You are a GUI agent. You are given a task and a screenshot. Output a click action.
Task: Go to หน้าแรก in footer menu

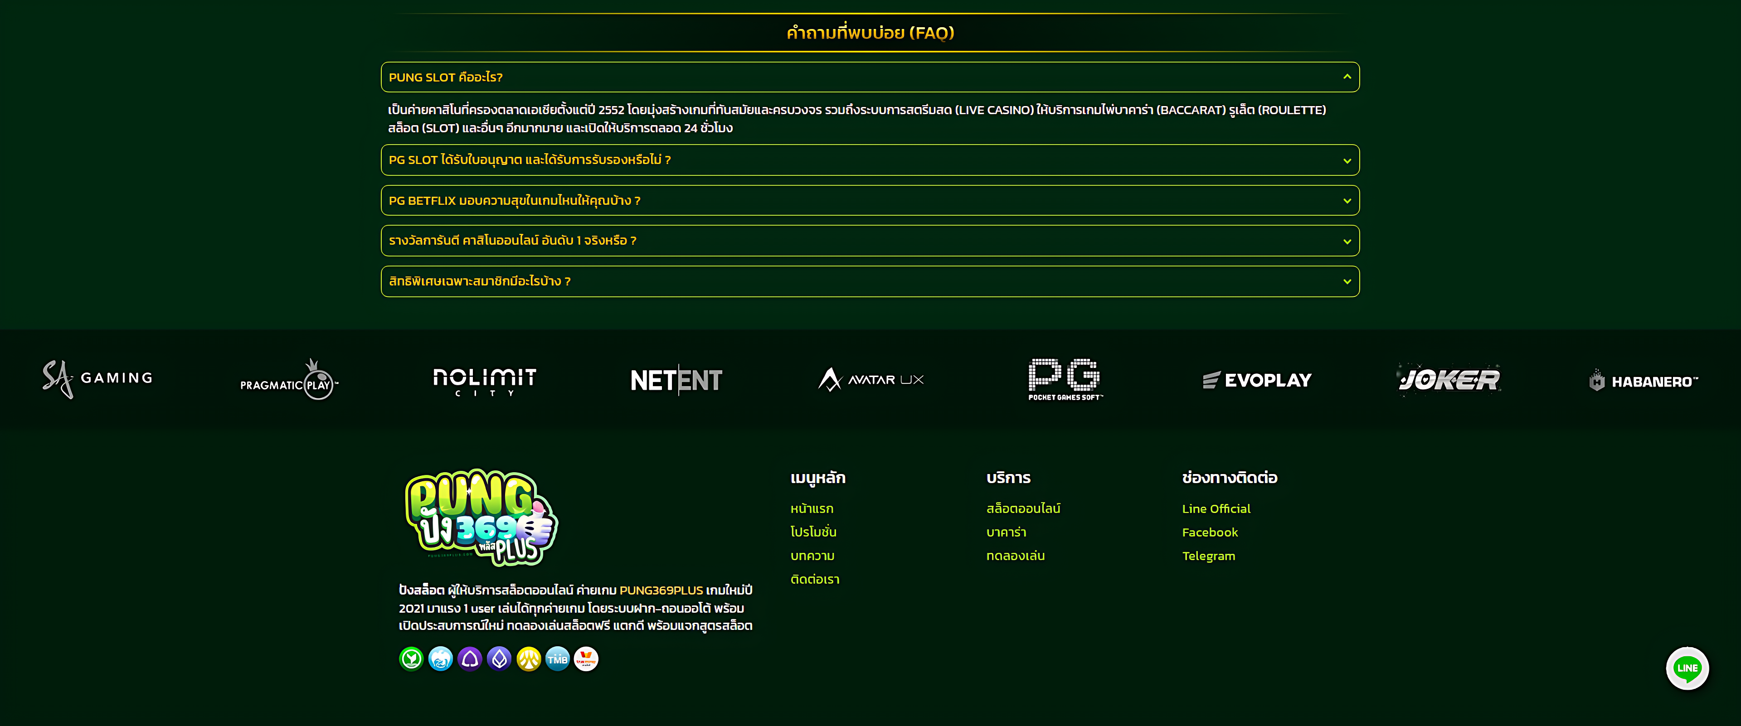click(x=812, y=508)
